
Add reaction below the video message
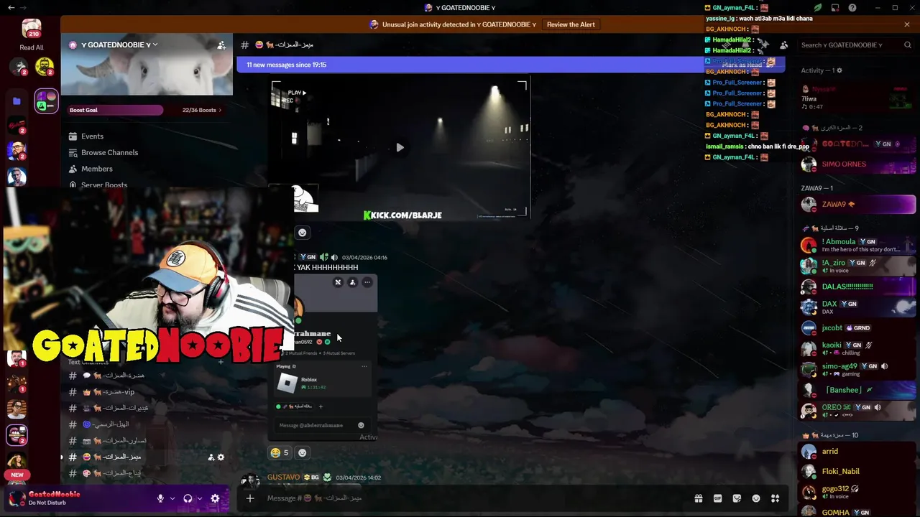(302, 232)
